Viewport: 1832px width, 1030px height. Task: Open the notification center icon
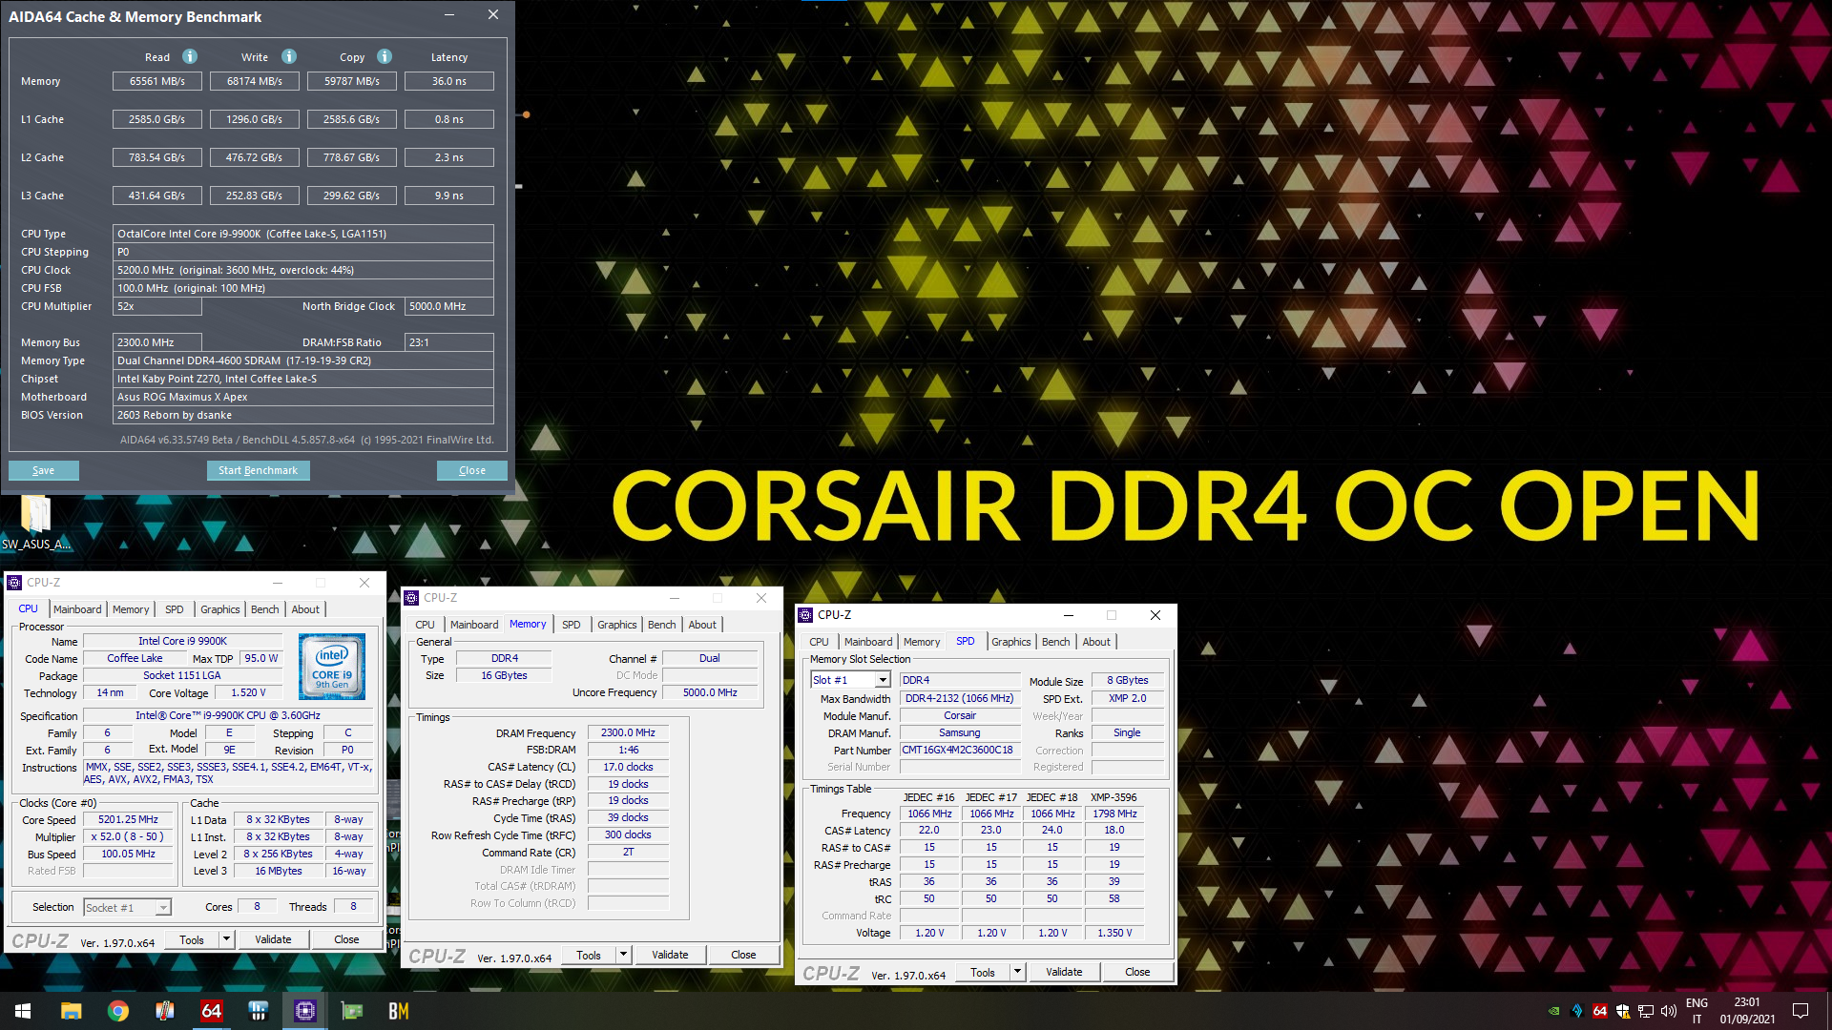click(x=1801, y=1011)
